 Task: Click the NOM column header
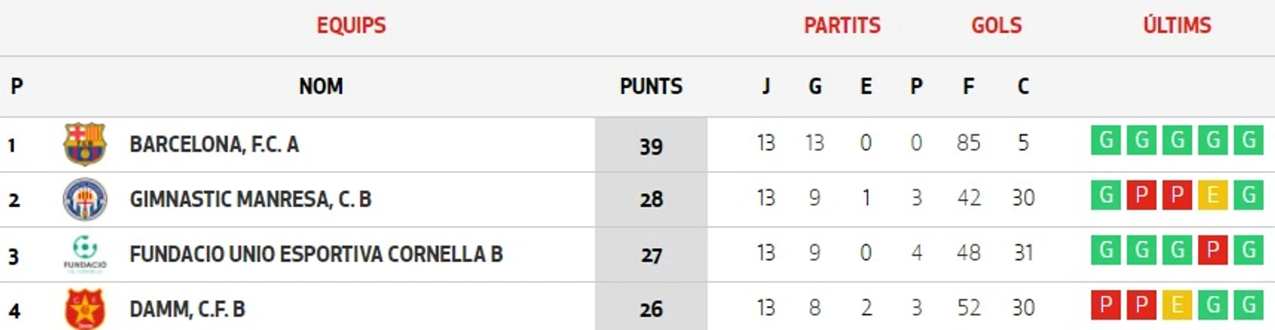(320, 86)
